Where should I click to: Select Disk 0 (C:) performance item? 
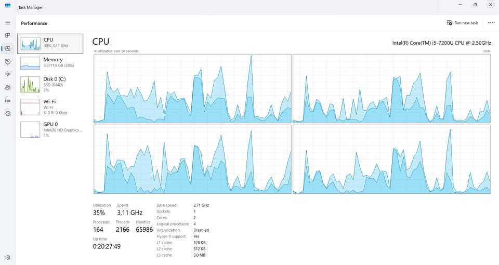[50, 84]
